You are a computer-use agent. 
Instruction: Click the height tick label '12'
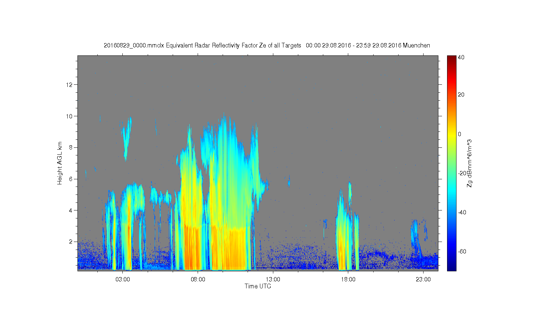(x=70, y=85)
